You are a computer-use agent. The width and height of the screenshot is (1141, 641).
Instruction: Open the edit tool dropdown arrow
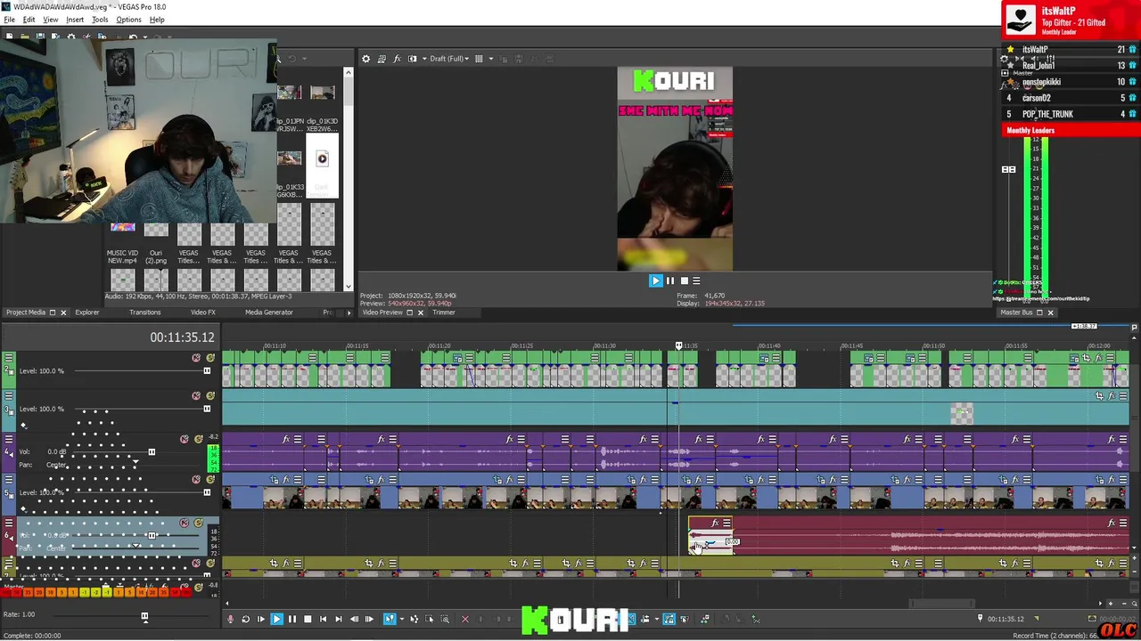[x=401, y=619]
